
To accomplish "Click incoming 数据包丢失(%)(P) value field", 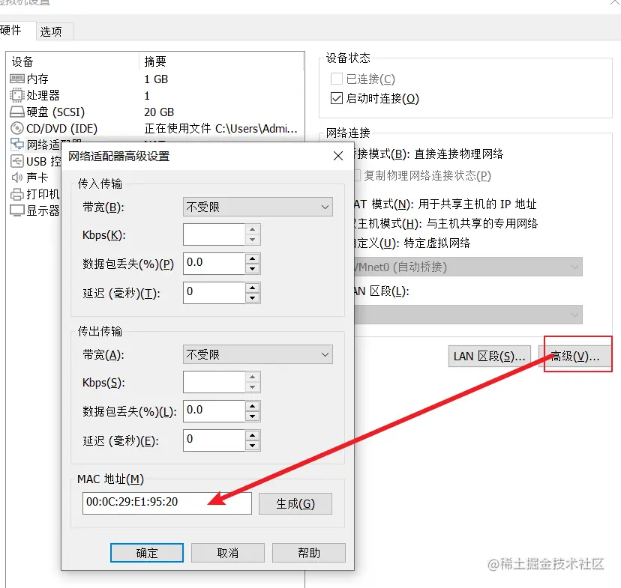I will 214,264.
